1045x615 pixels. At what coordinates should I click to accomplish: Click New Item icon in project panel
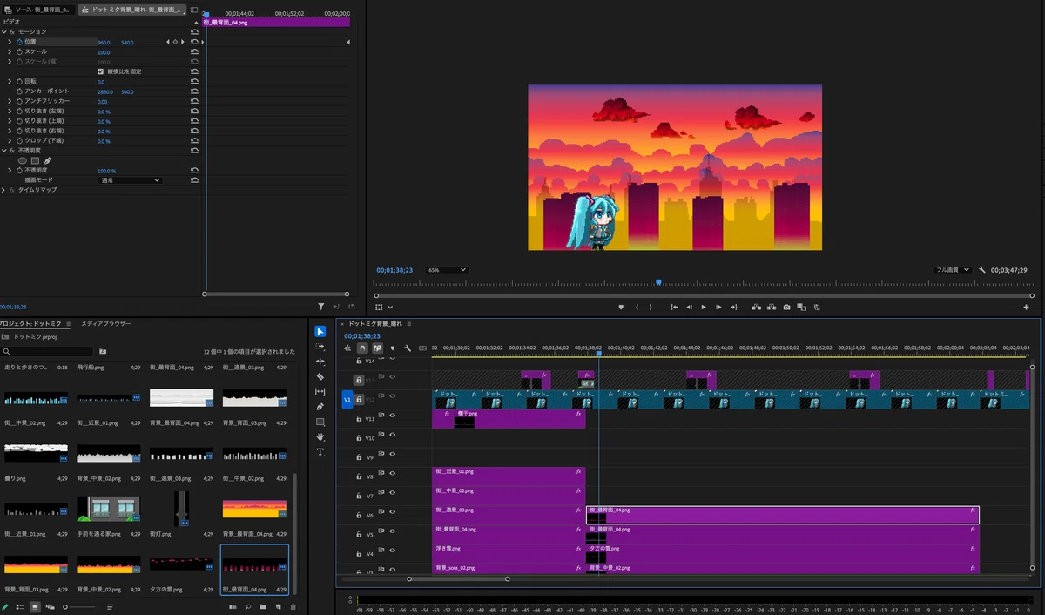pos(278,606)
